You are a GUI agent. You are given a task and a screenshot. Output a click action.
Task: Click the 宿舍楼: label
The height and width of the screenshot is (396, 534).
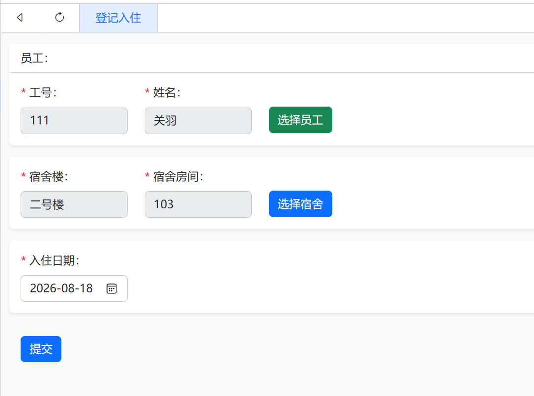[49, 176]
